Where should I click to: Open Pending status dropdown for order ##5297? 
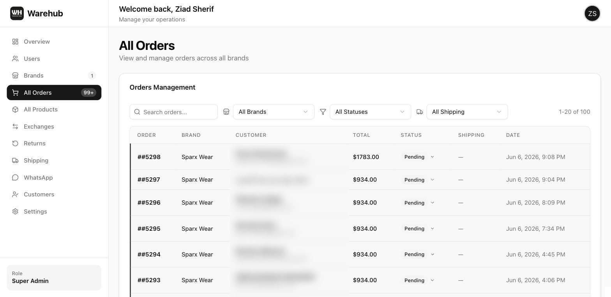click(419, 180)
